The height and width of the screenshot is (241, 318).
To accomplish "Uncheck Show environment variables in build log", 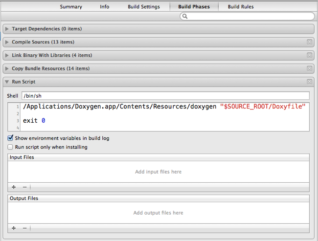I will (11, 138).
